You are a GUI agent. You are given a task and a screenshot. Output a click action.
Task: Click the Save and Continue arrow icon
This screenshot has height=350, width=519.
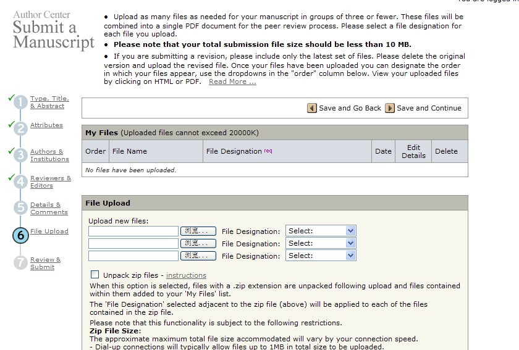pos(390,108)
